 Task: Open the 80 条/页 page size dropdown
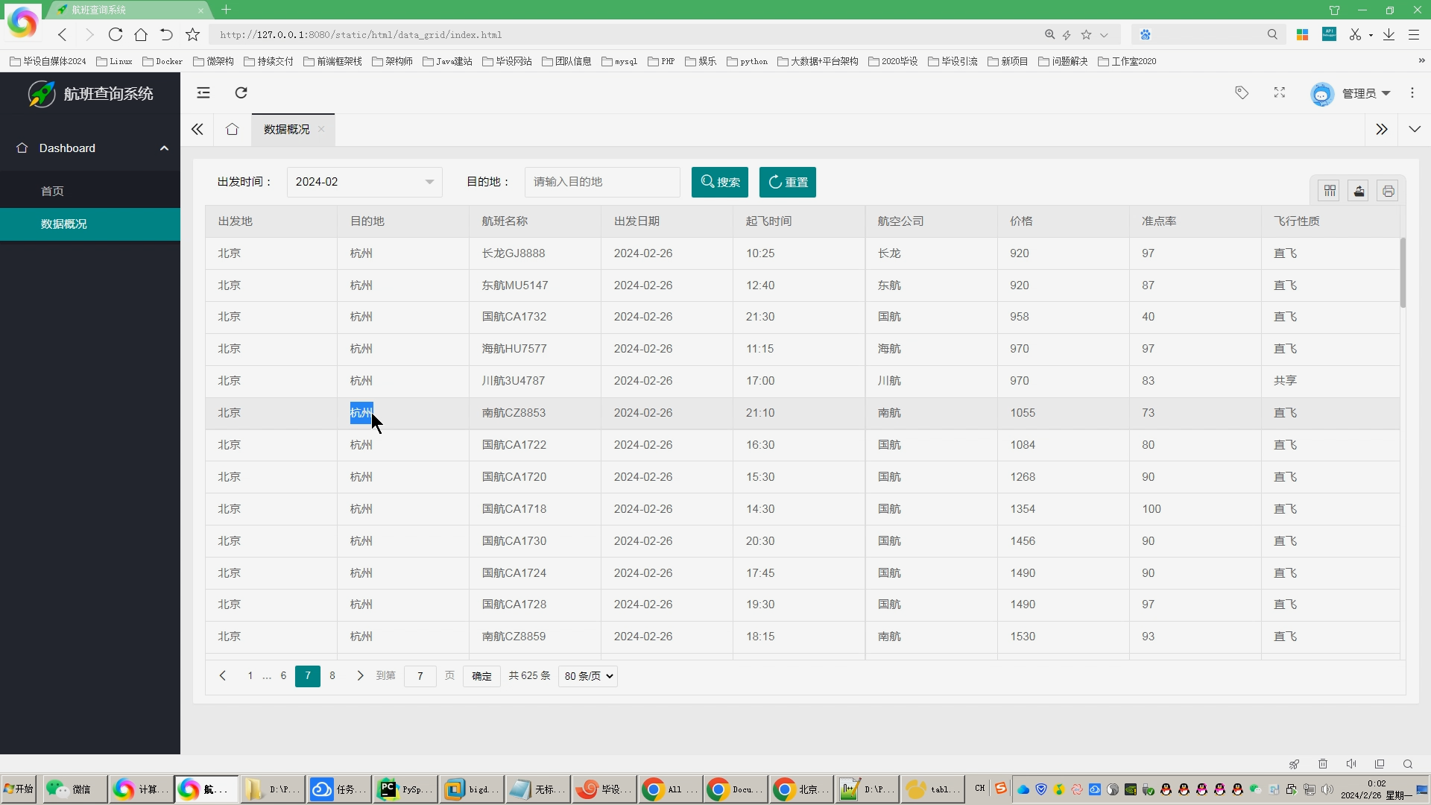(x=588, y=676)
